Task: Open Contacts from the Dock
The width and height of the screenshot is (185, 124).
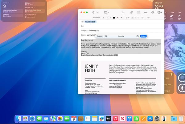Action: (81, 119)
